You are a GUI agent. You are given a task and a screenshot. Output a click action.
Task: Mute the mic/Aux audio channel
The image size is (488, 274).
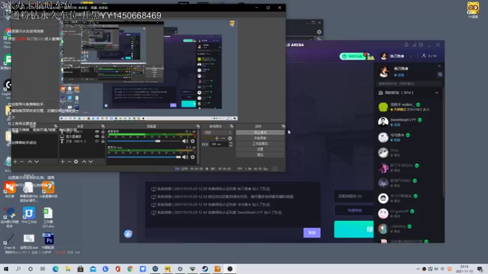(185, 157)
